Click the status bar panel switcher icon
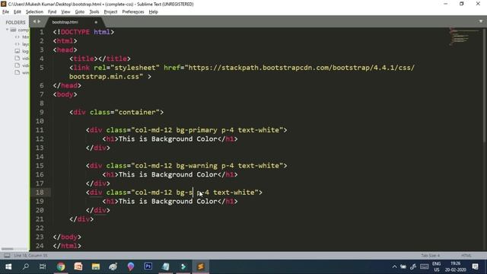 pos(7,256)
